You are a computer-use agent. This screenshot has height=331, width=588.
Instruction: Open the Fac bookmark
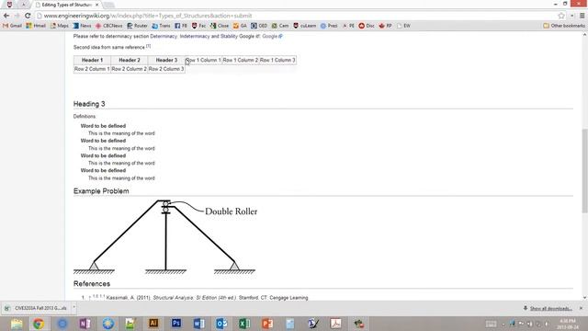point(198,26)
